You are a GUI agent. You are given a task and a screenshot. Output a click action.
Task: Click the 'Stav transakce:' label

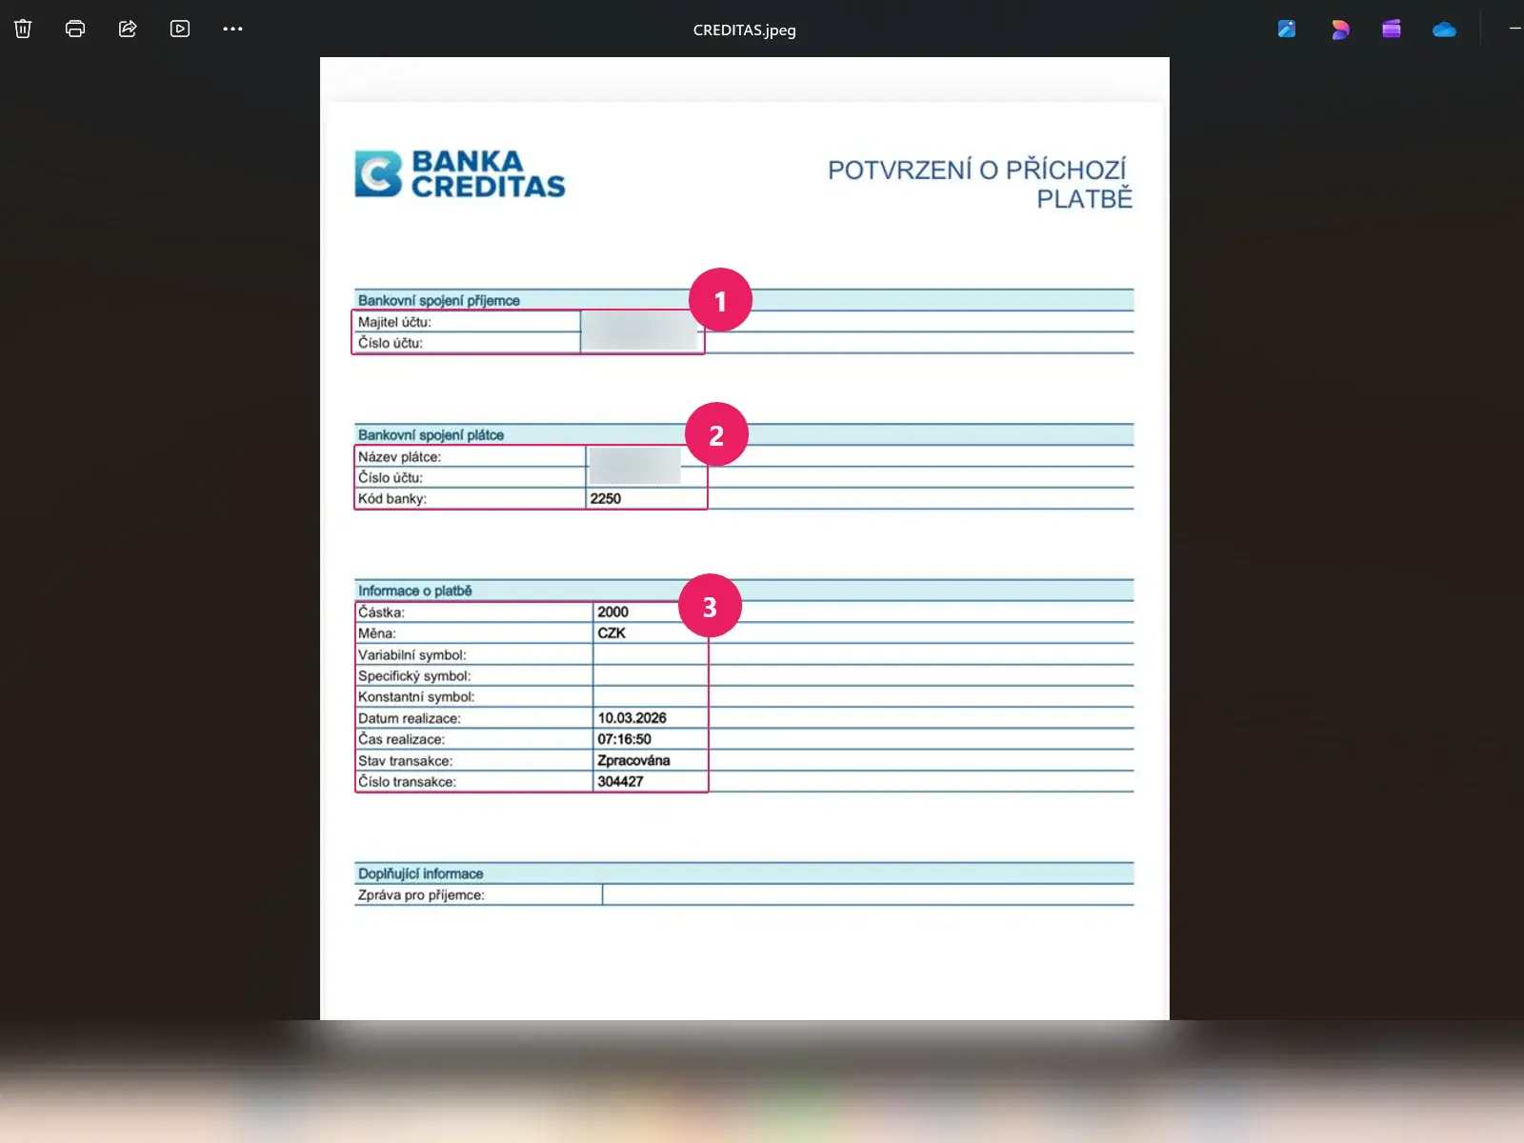click(x=405, y=760)
